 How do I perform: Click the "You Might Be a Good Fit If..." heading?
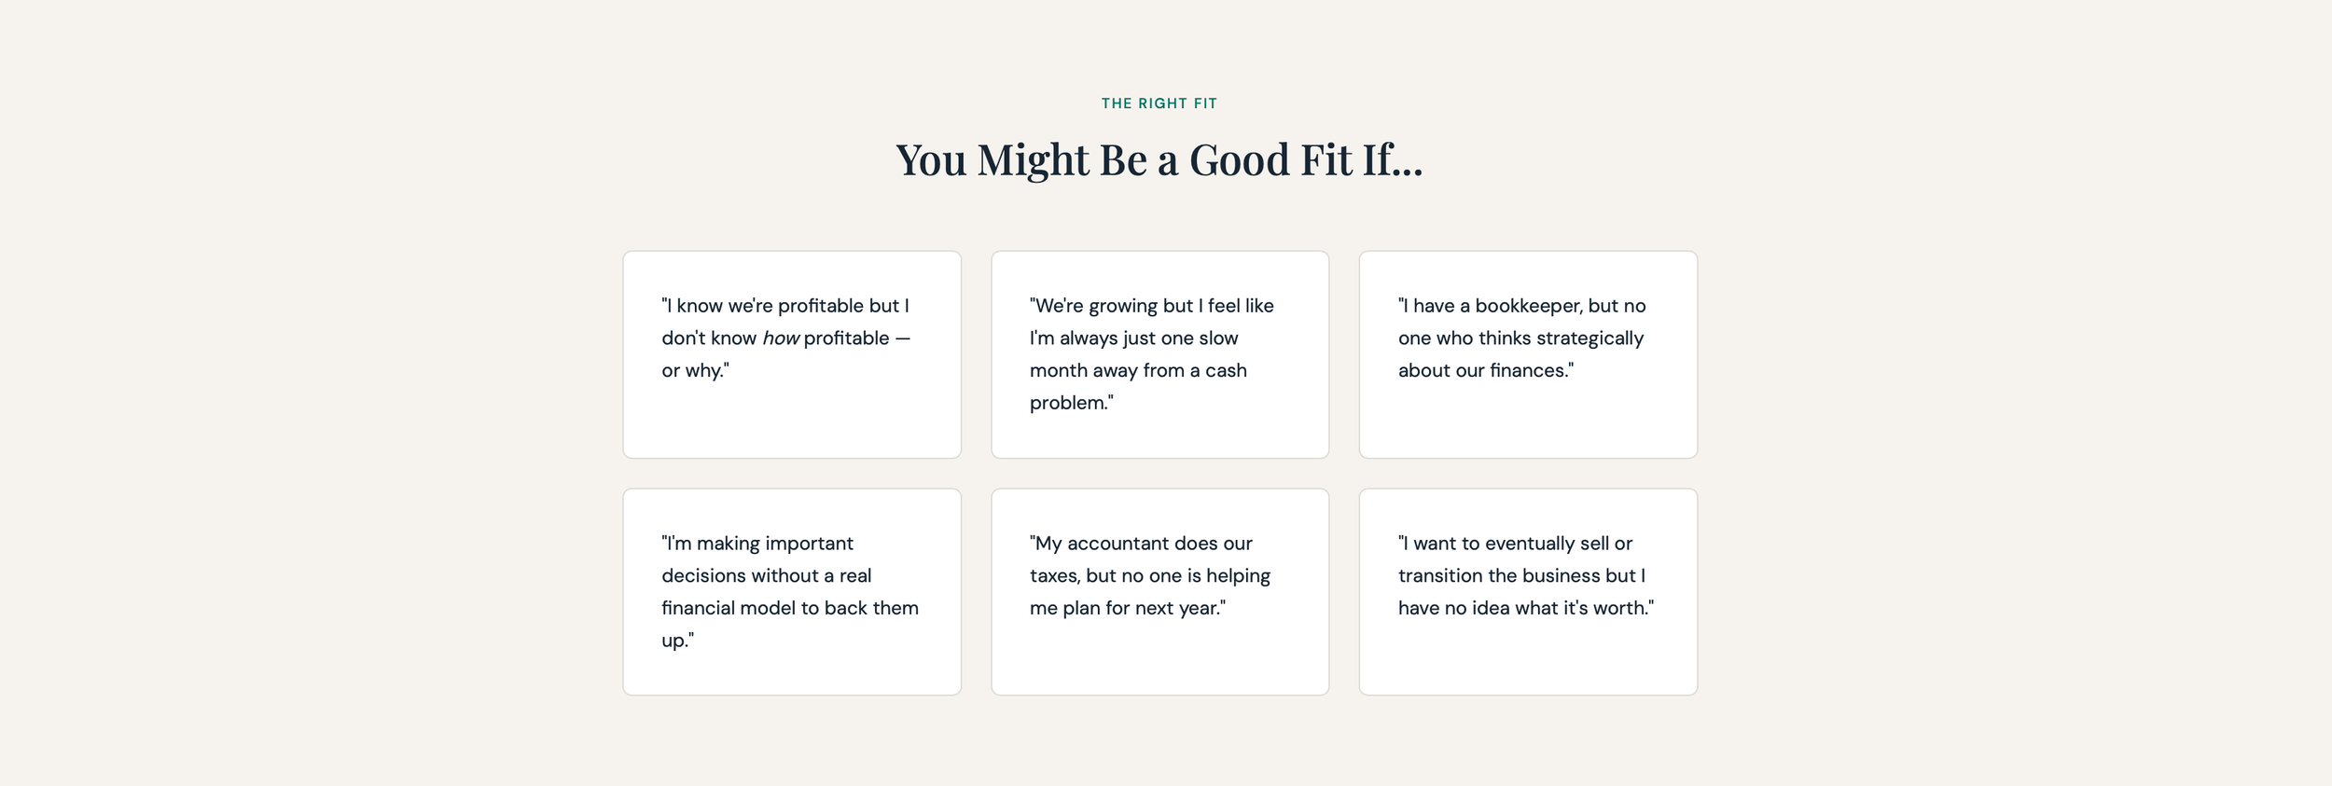(1159, 159)
